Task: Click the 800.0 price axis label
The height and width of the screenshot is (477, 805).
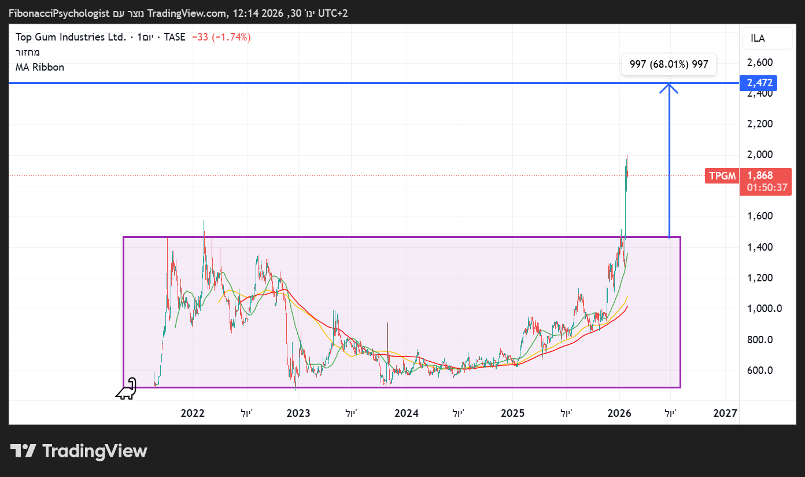Action: coord(760,340)
